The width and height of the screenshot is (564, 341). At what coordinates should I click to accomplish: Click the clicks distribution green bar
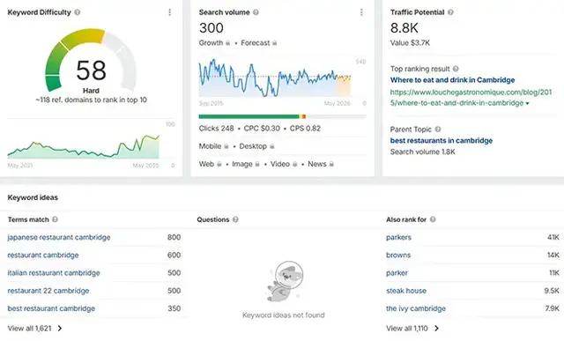point(249,116)
